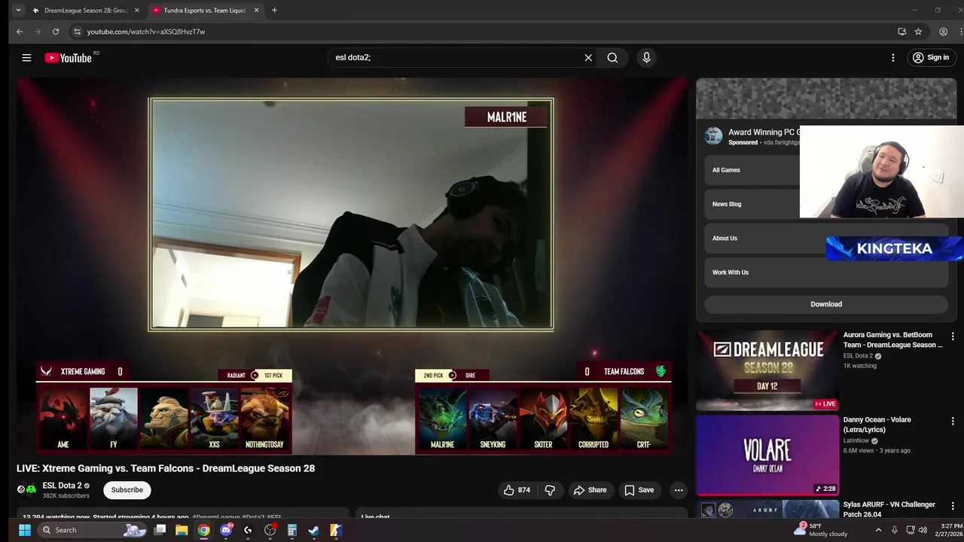964x542 pixels.
Task: Open Steam from the taskbar
Action: (314, 530)
